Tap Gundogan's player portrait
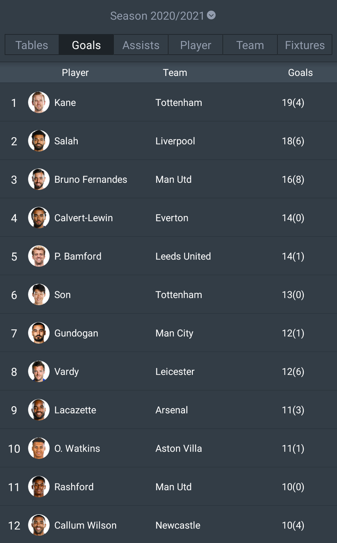The width and height of the screenshot is (337, 543). (x=39, y=333)
